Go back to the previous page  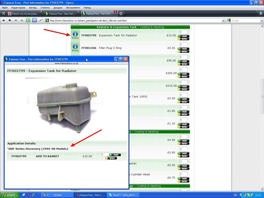tap(10, 20)
